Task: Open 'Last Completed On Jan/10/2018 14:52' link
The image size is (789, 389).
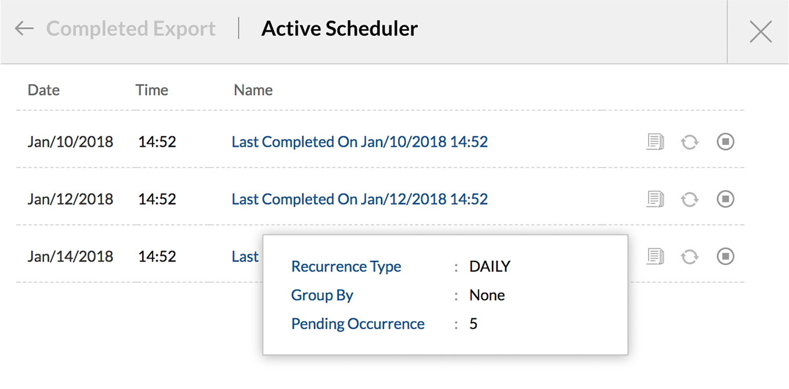Action: pos(360,141)
